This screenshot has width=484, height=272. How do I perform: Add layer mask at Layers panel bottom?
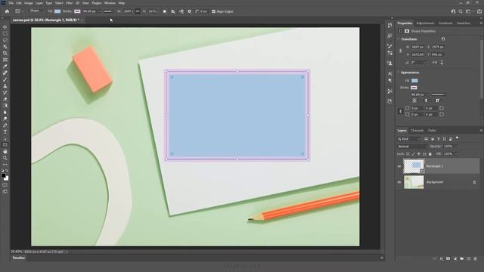point(448,258)
